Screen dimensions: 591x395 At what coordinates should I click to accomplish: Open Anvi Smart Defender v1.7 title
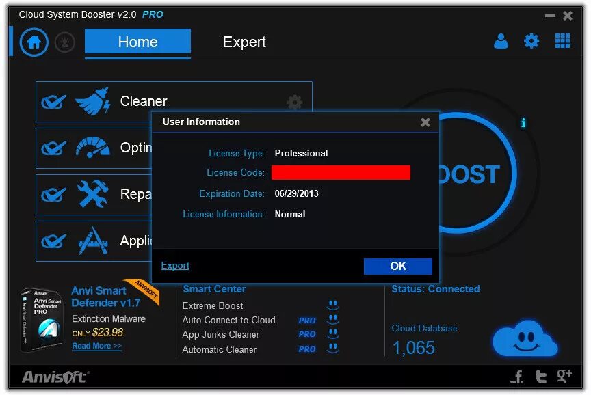tap(105, 297)
